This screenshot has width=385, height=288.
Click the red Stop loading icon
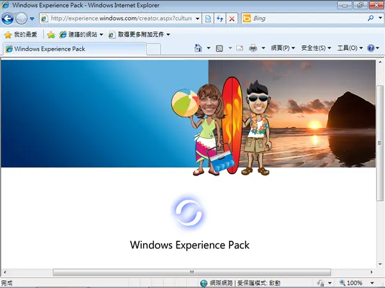point(232,19)
